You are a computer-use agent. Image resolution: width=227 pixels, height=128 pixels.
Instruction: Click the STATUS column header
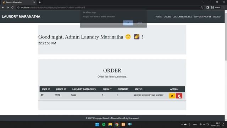(x=139, y=89)
